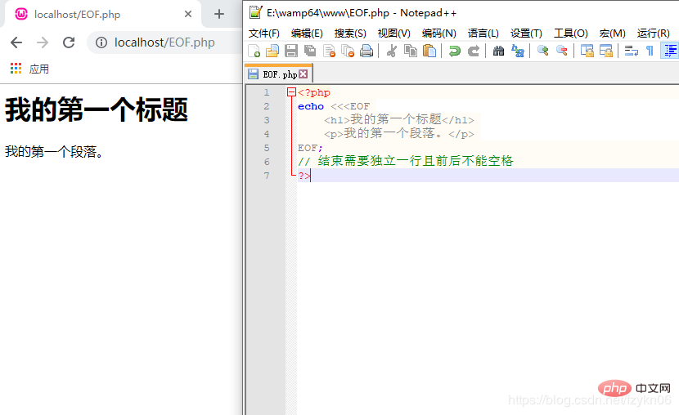Collapse the <?php code fold marker
Image resolution: width=679 pixels, height=415 pixels.
(x=291, y=92)
